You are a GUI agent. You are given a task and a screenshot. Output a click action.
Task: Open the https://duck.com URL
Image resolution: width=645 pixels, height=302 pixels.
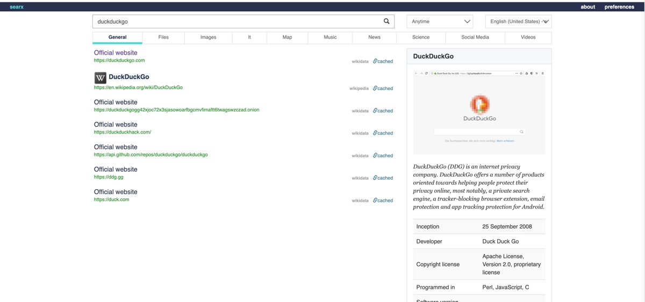click(x=111, y=200)
